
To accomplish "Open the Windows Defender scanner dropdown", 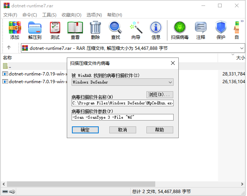I will (x=123, y=82).
